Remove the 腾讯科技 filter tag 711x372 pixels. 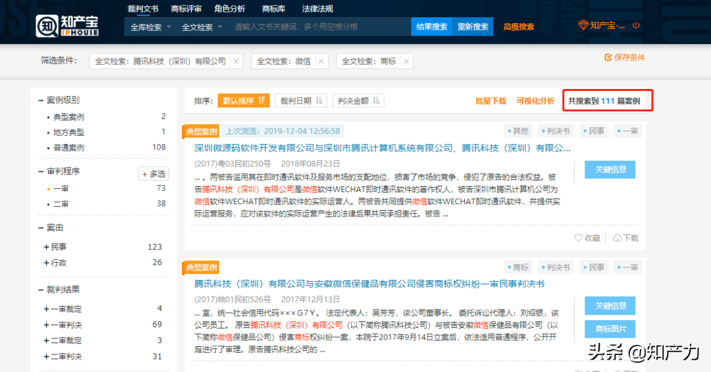click(x=236, y=61)
